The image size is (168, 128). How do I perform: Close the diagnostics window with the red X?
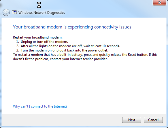coord(160,3)
